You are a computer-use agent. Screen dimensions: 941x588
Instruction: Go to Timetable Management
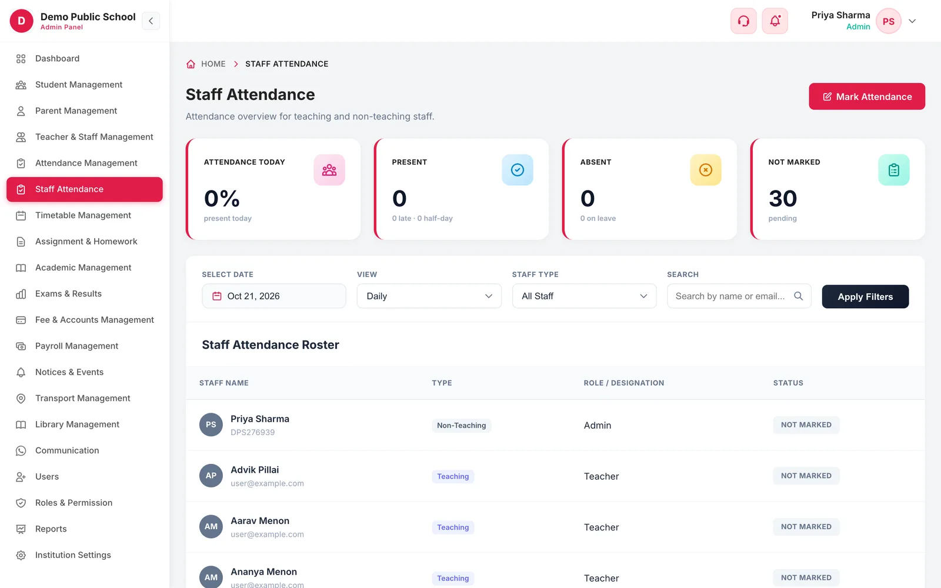tap(85, 215)
